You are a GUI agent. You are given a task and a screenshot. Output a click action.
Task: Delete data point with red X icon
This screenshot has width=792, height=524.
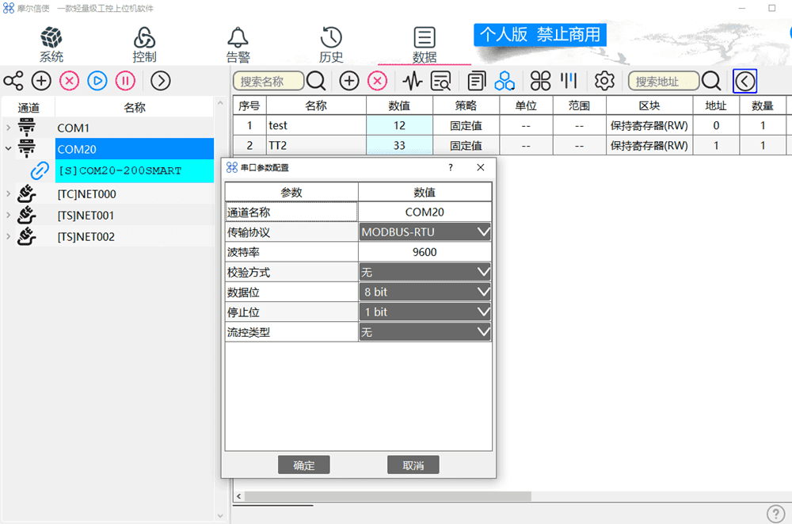tap(378, 81)
